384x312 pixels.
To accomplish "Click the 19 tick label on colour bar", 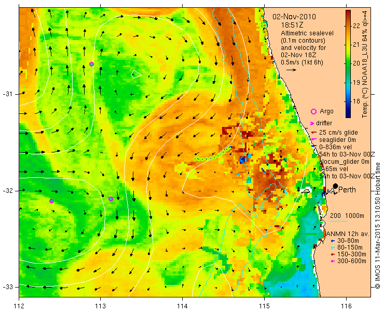I will (356, 82).
